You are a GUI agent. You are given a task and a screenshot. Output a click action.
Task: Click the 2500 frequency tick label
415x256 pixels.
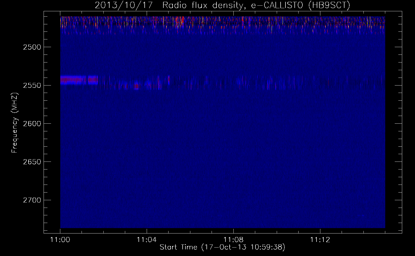pyautogui.click(x=32, y=47)
